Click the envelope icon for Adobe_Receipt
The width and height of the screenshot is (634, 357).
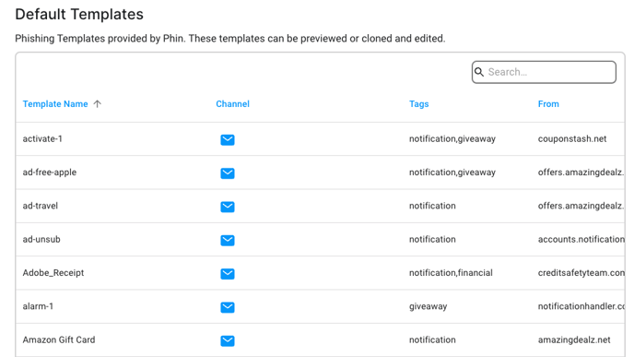point(228,274)
